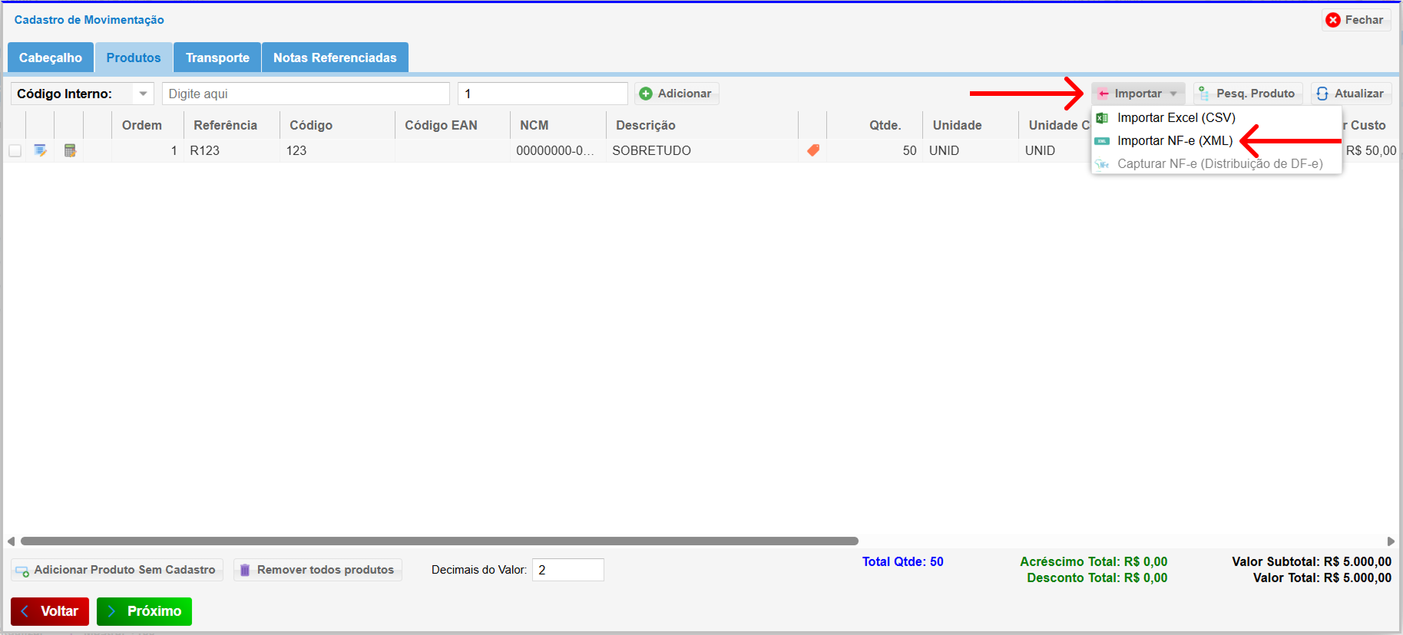Choose Importar NF-e (XML) from menu

tap(1174, 140)
